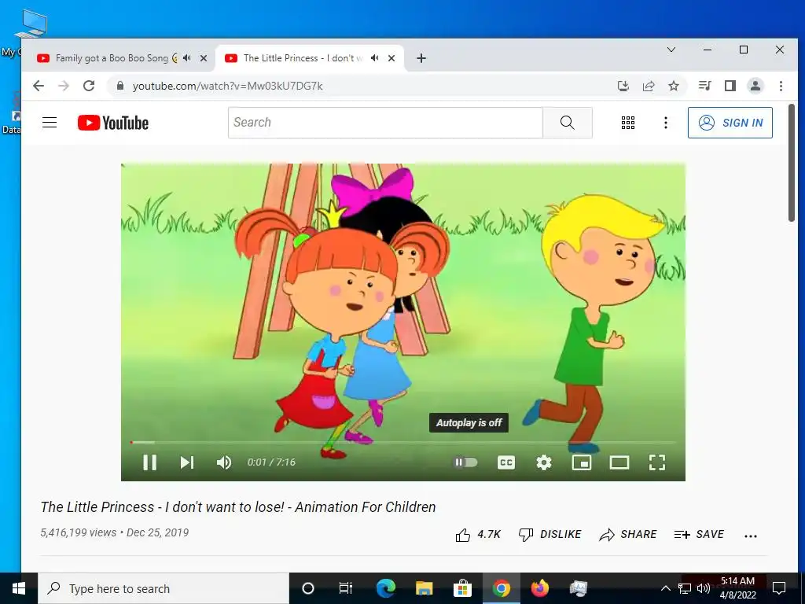
Task: Open Chrome media controls
Action: pos(705,86)
